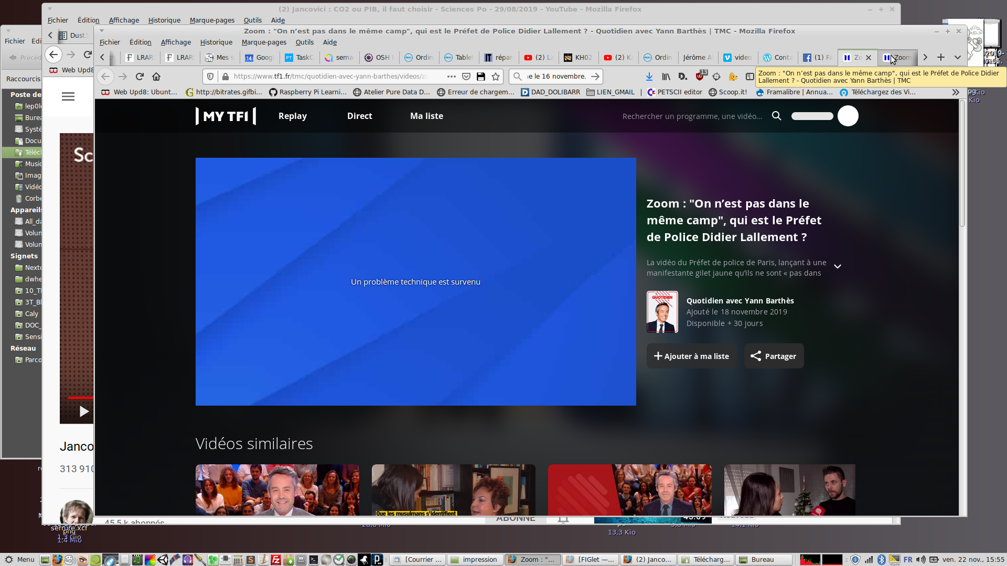The height and width of the screenshot is (566, 1007).
Task: Open Firefox downloads arrow icon
Action: (649, 77)
